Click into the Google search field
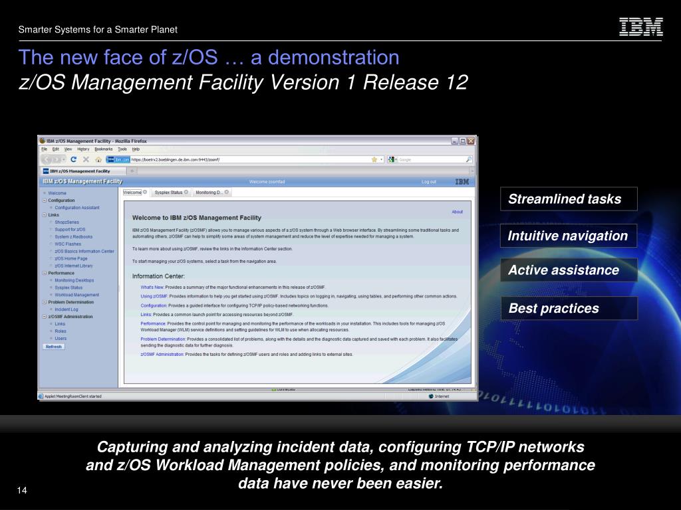This screenshot has width=681, height=510. pos(431,159)
